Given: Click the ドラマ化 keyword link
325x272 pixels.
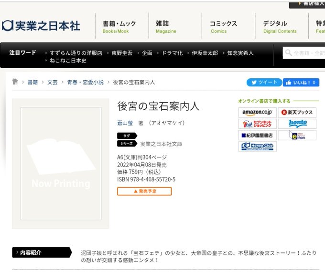Looking at the screenshot, I should click(172, 53).
